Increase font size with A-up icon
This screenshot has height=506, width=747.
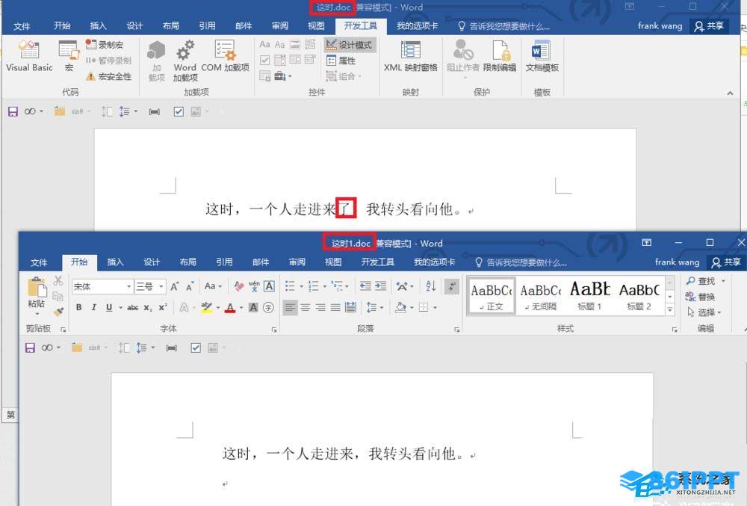[174, 286]
